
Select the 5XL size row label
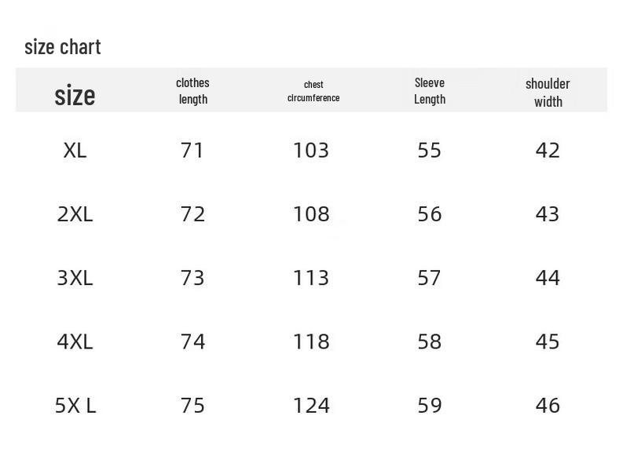[x=75, y=405]
